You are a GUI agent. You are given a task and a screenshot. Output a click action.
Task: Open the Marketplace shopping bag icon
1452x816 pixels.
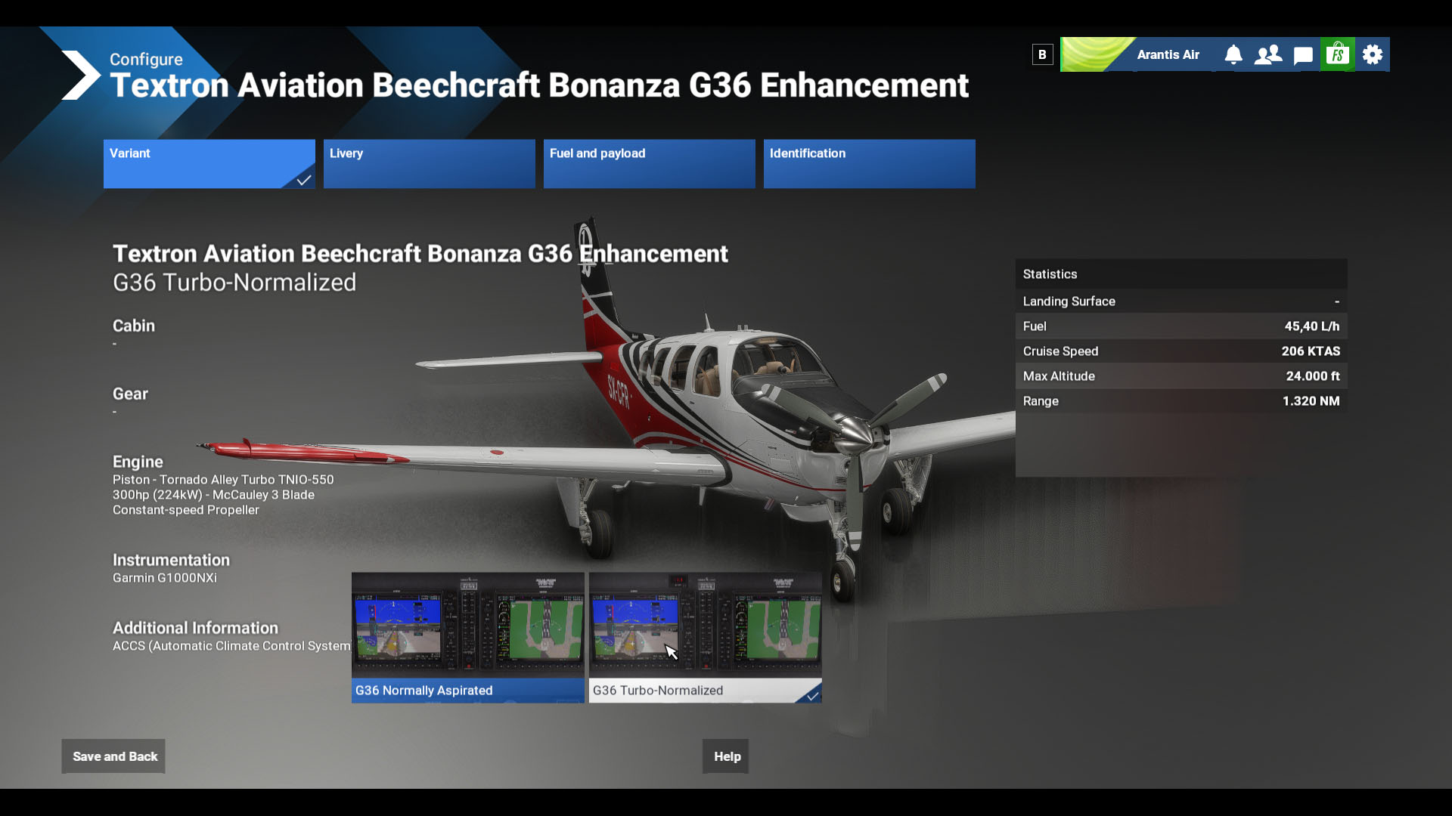1338,54
